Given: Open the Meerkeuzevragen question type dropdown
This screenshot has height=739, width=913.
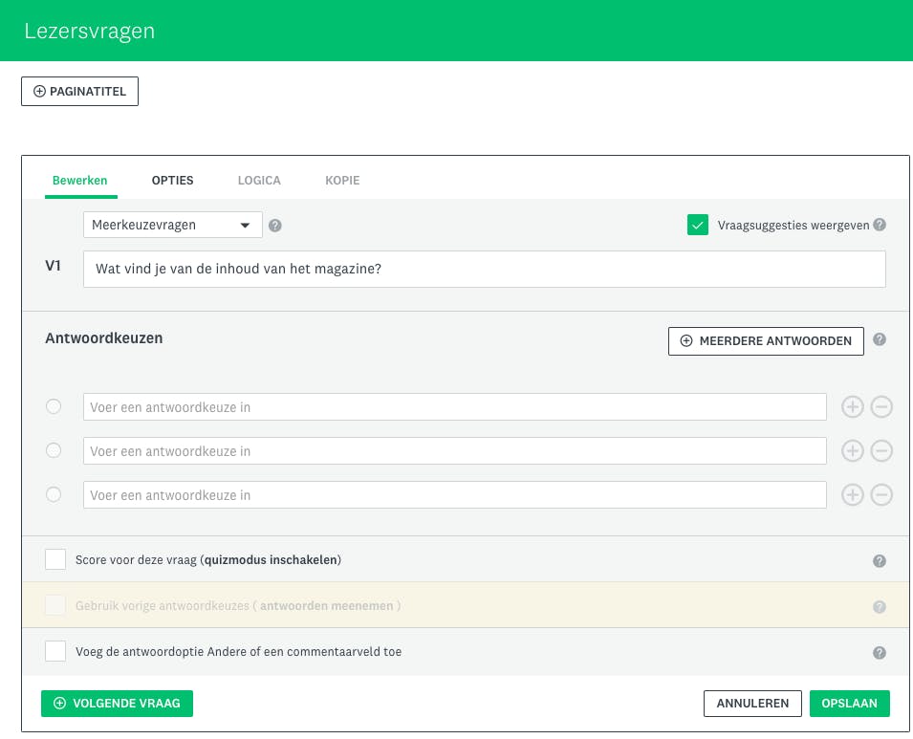Looking at the screenshot, I should 172,226.
